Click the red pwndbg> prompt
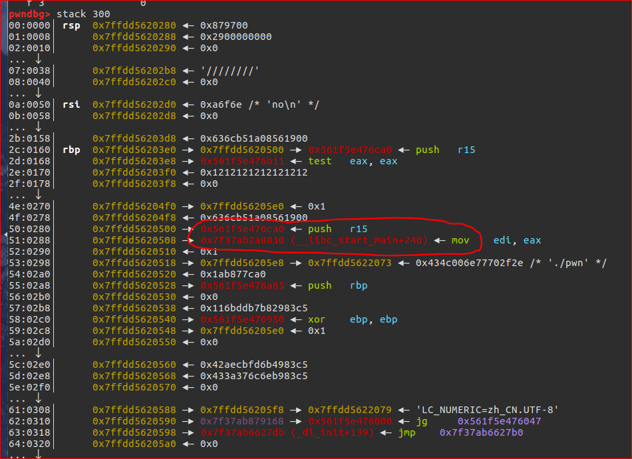 point(30,14)
